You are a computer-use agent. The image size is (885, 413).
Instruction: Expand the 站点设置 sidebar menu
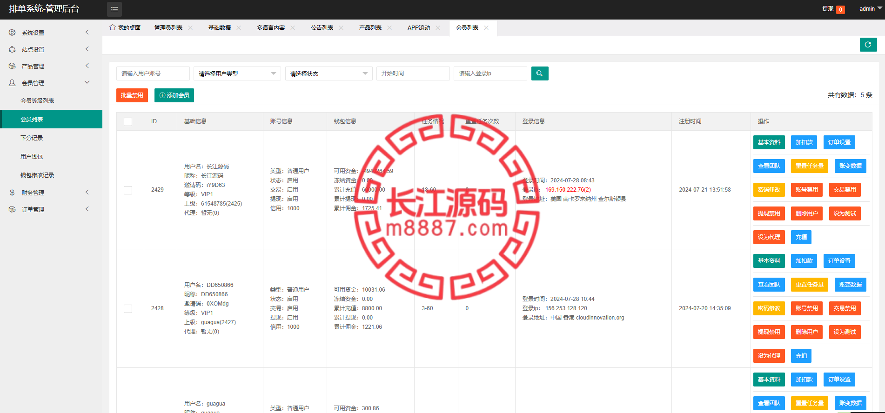[51, 49]
